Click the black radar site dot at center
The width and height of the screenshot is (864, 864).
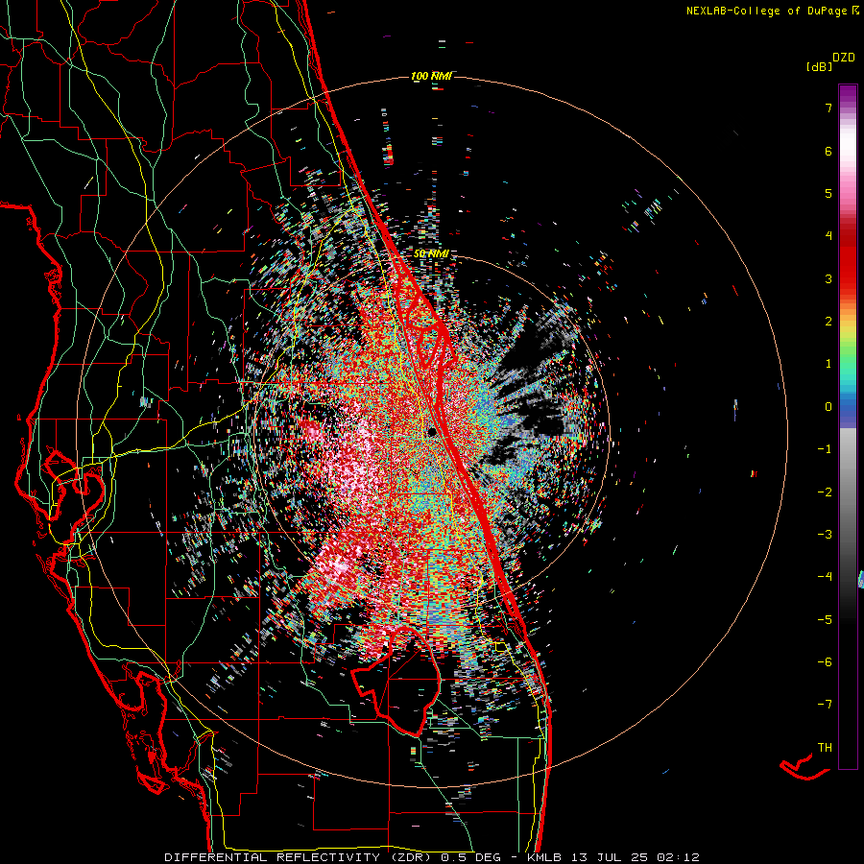[x=433, y=431]
